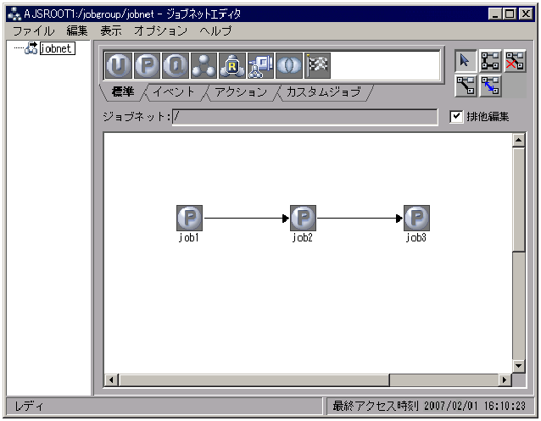Open the 編集 menu

[x=77, y=31]
